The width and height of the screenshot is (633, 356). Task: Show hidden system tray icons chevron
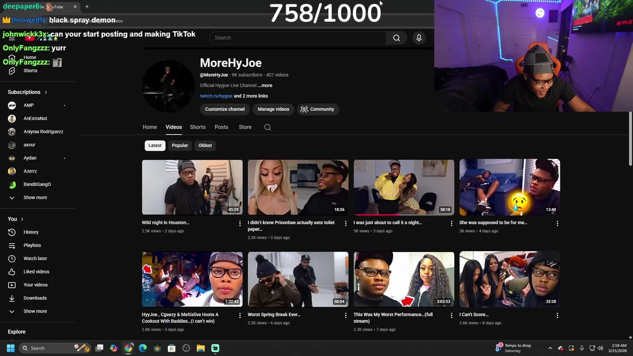point(550,348)
